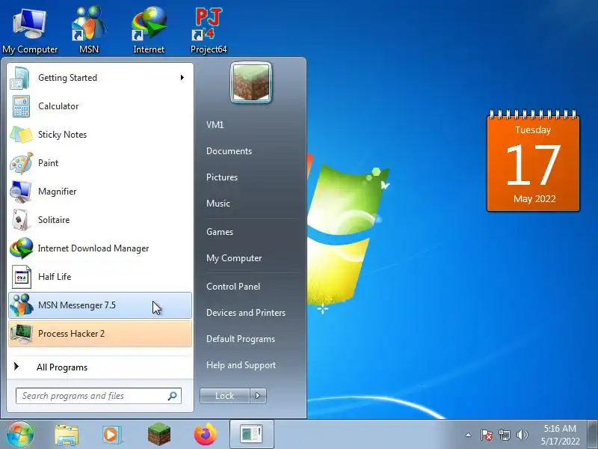The width and height of the screenshot is (598, 449).
Task: Launch the Project64 desktop shortcut
Action: tap(209, 31)
